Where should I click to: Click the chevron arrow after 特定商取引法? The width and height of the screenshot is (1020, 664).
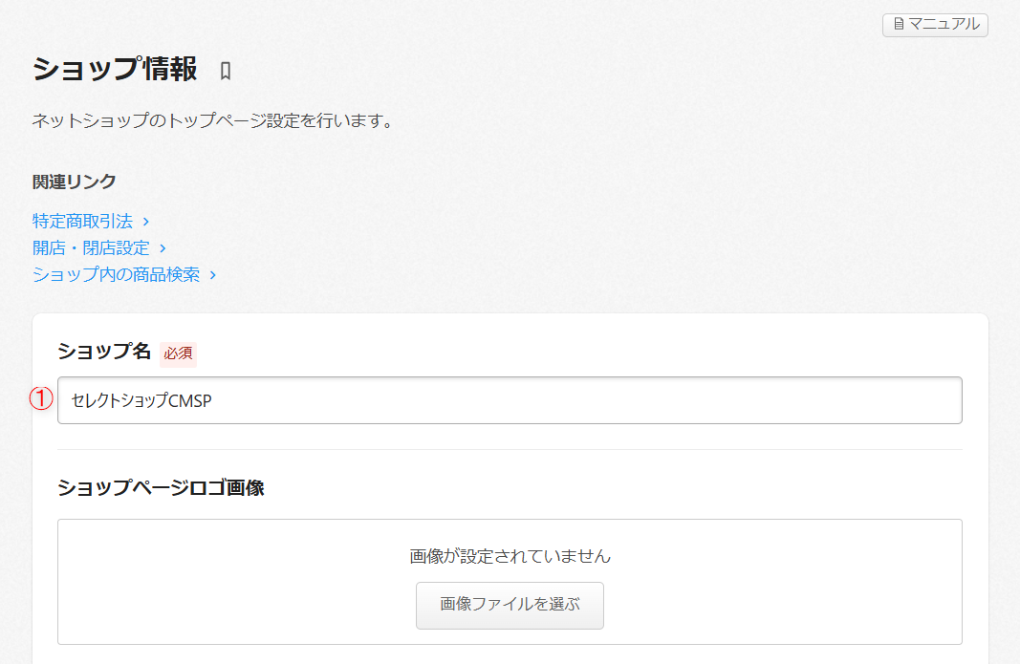[145, 222]
